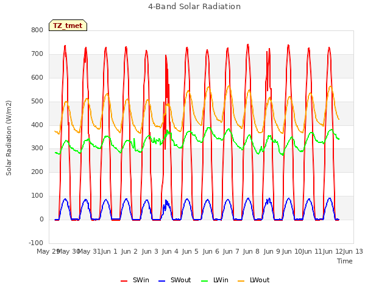Click the 400 y-axis tick label
The image size is (390, 292).
click(x=37, y=125)
